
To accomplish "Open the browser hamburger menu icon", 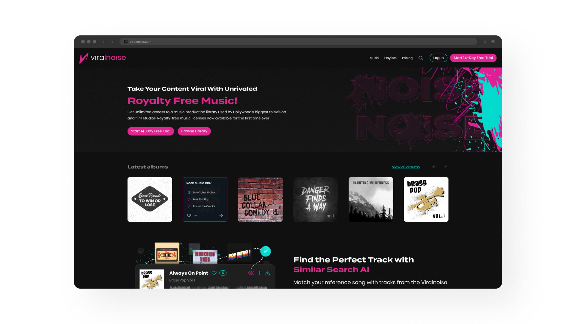I will pyautogui.click(x=493, y=42).
